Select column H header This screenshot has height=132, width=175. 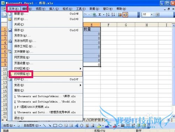147,25
